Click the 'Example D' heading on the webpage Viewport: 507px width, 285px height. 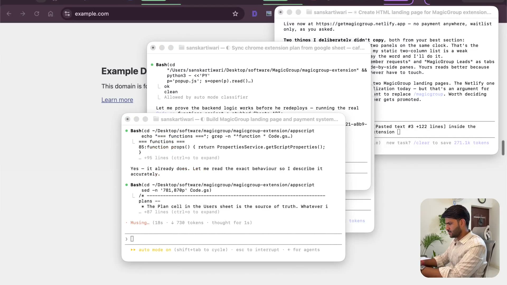coord(124,71)
